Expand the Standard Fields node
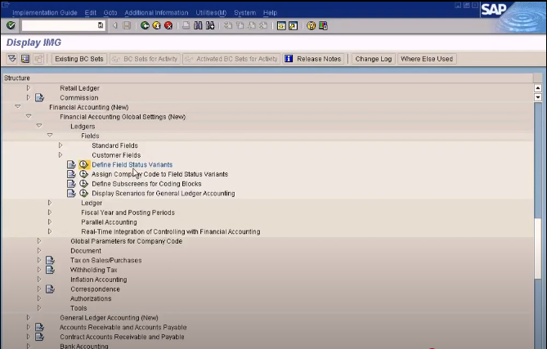This screenshot has width=547, height=349. pos(61,145)
